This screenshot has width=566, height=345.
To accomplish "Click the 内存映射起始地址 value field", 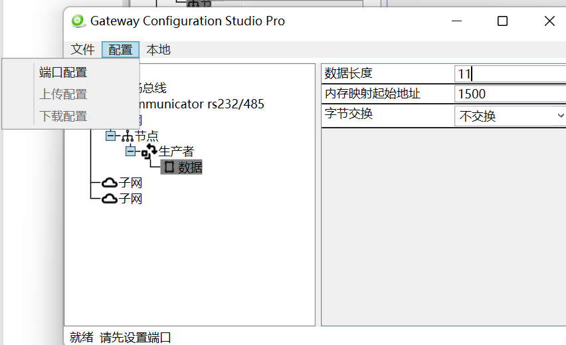I will click(x=509, y=94).
